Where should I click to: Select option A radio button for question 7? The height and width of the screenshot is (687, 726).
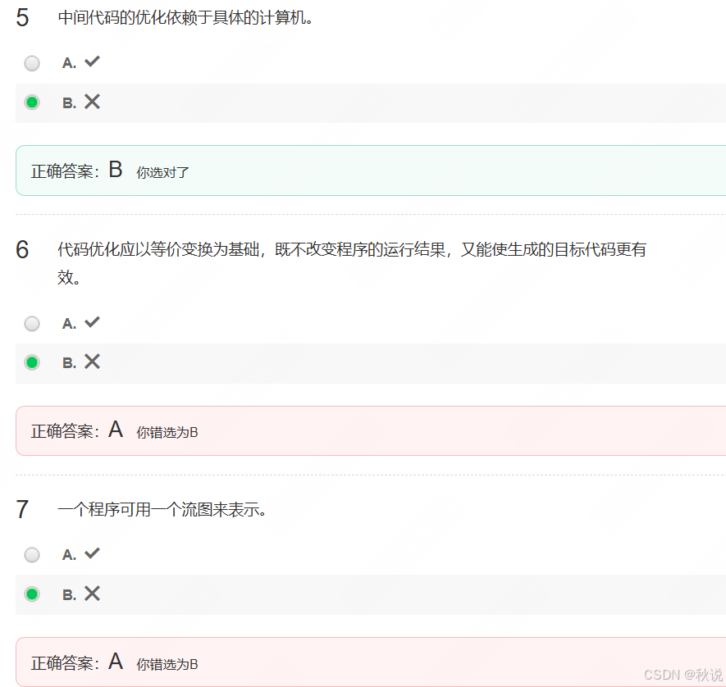pos(31,554)
